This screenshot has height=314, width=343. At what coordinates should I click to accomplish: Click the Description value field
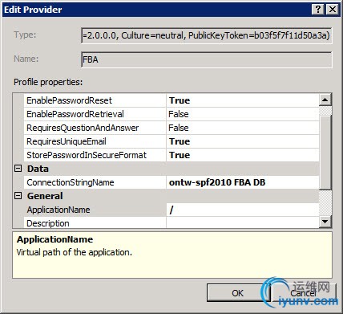coord(242,222)
